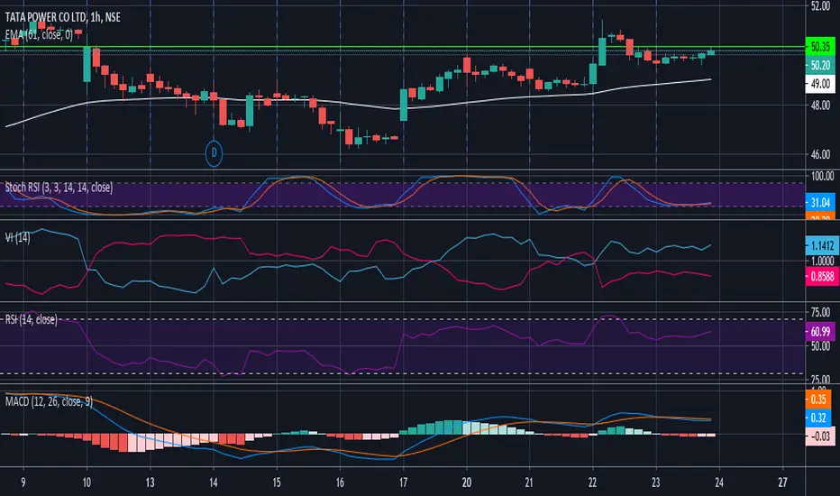840x496 pixels.
Task: Click date 14 on the time axis
Action: [x=214, y=482]
